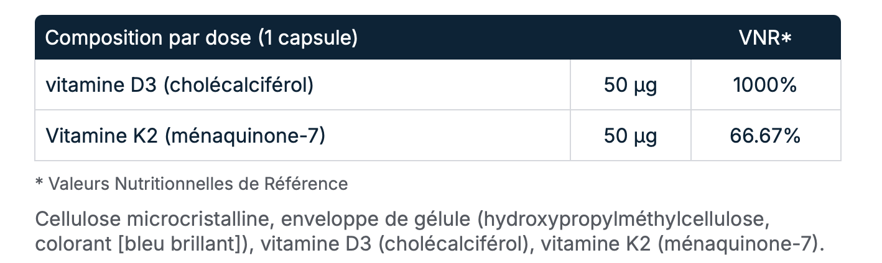The image size is (882, 263).
Task: Click the 'Composition par dose (1 capsule)' header
Action: pyautogui.click(x=202, y=38)
